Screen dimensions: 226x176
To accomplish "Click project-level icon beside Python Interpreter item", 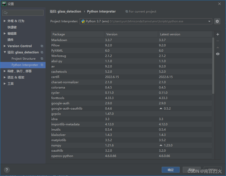I will [42, 65].
